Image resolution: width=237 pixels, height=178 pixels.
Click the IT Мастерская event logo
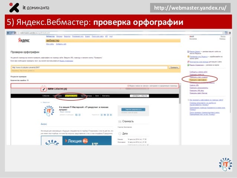point(49,111)
